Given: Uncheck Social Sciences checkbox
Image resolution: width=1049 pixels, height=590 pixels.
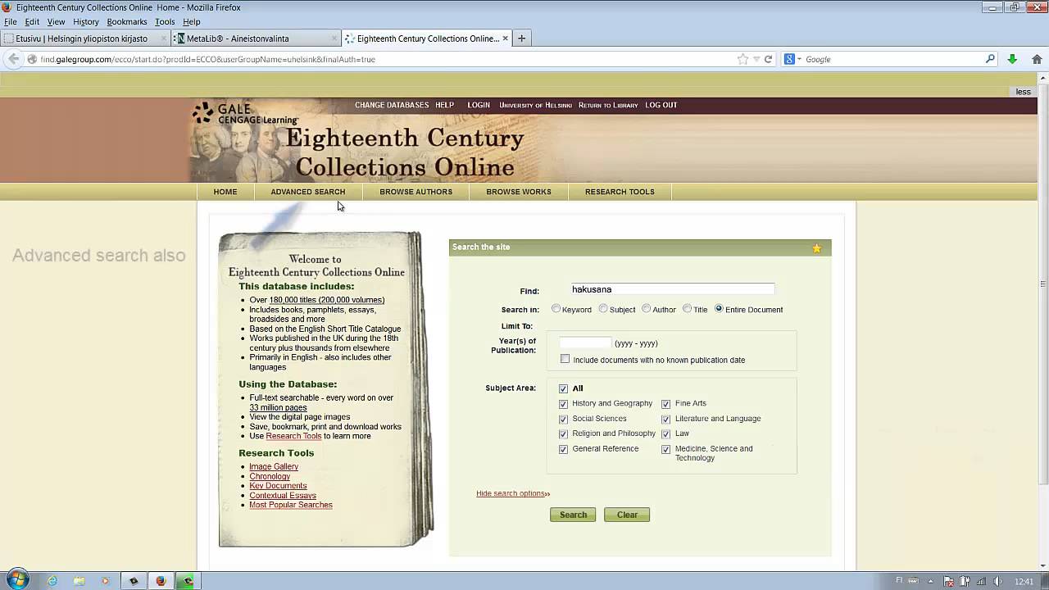Looking at the screenshot, I should 563,419.
